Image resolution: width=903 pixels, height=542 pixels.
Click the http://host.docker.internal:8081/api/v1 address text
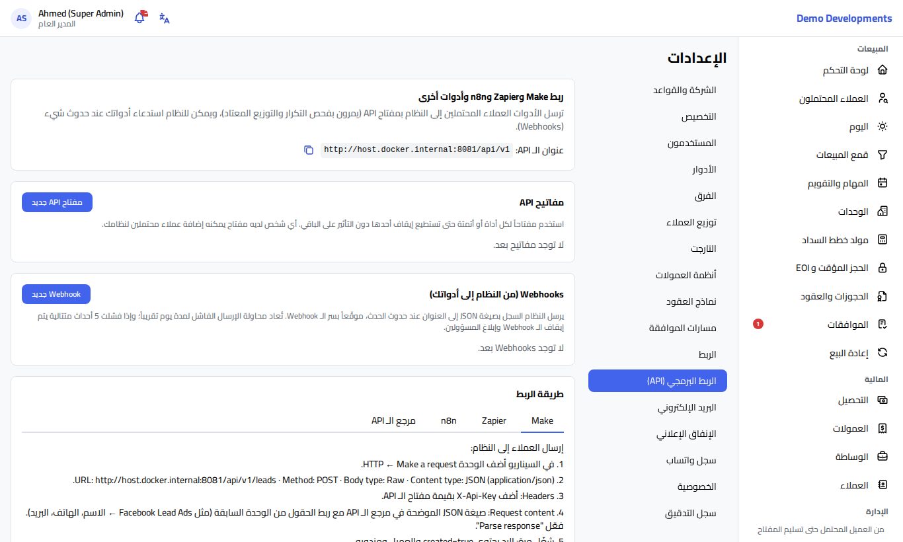pyautogui.click(x=417, y=150)
